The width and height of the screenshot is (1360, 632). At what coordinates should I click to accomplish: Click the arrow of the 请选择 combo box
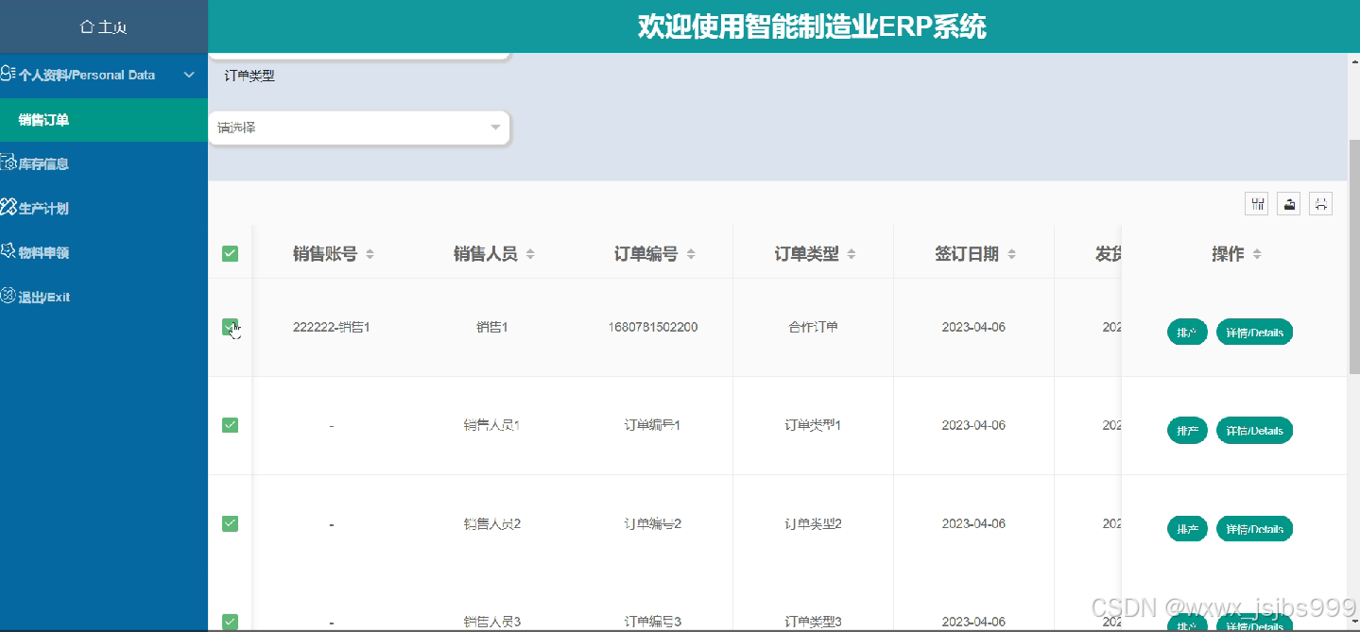coord(495,128)
